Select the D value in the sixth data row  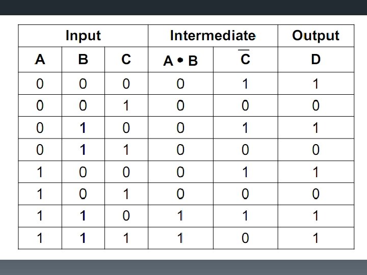(x=316, y=194)
